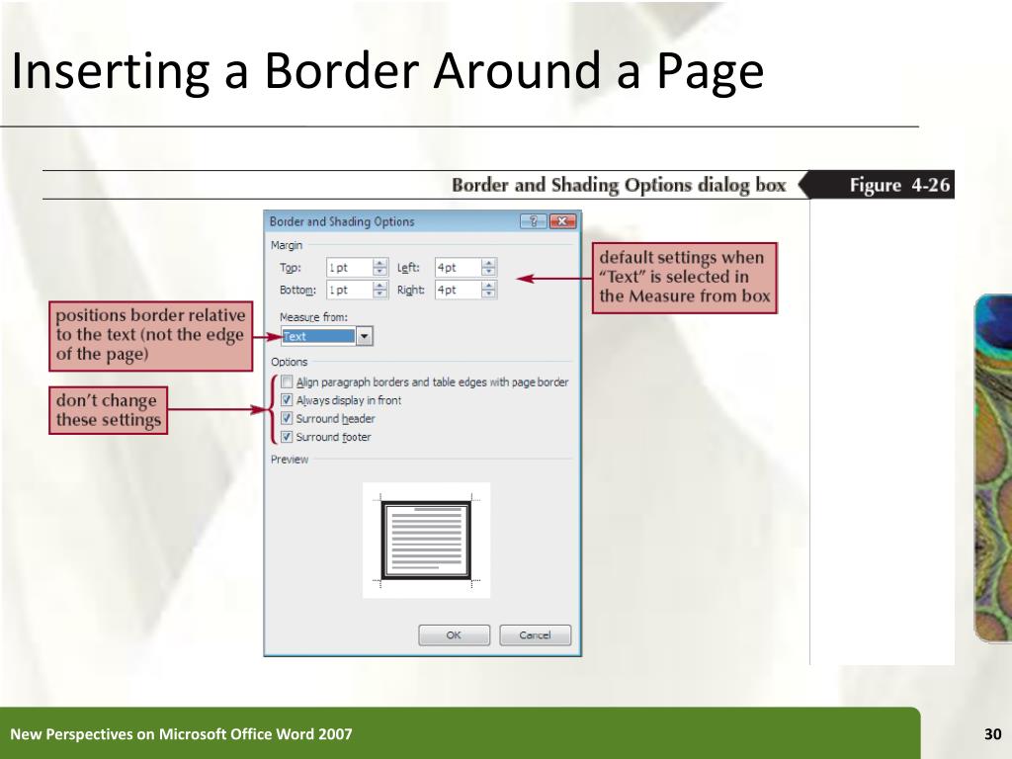Image resolution: width=1012 pixels, height=759 pixels.
Task: Close the Border and Shading Options dialog
Action: click(562, 221)
